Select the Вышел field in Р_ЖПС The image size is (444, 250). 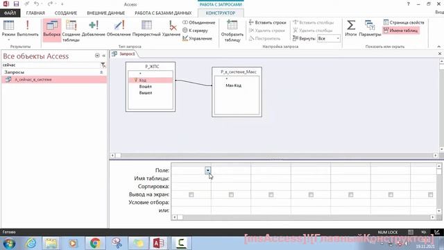(146, 92)
